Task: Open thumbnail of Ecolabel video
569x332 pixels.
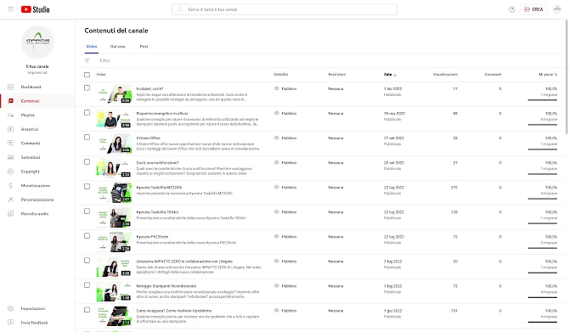Action: pos(114,94)
